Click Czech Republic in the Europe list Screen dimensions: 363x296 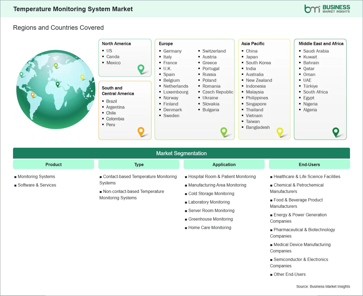point(218,92)
